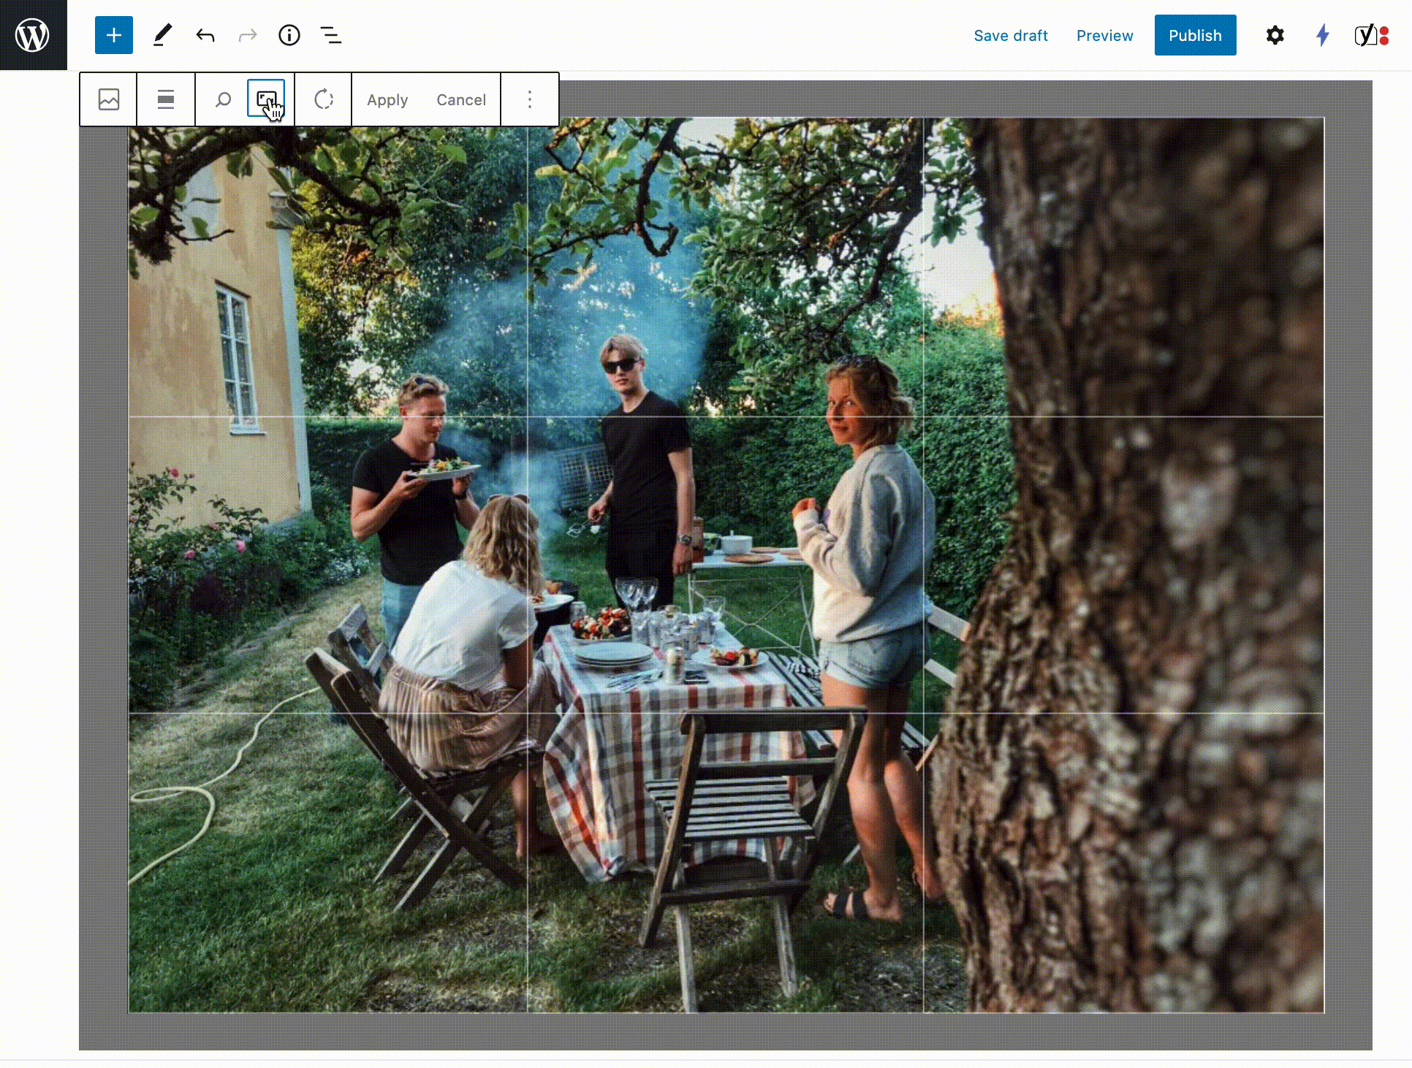Apply the image crop

387,100
